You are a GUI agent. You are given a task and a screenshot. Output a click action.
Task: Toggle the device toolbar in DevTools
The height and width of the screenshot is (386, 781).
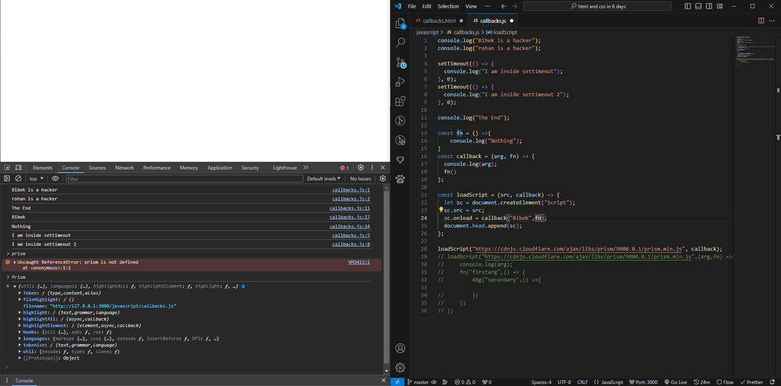[x=18, y=168]
